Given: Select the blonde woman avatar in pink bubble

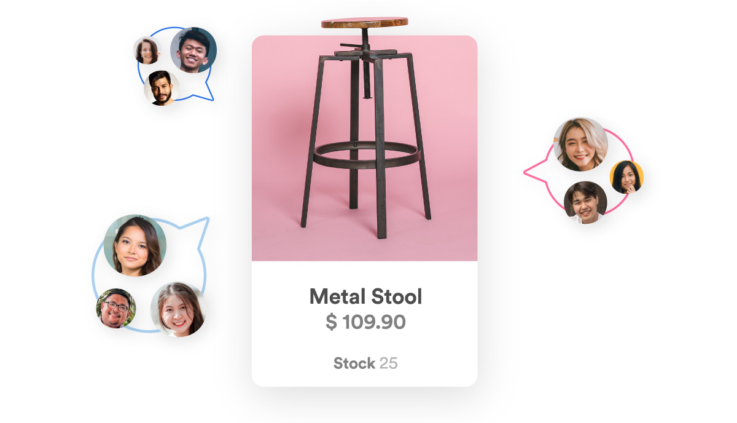Looking at the screenshot, I should pos(580,144).
